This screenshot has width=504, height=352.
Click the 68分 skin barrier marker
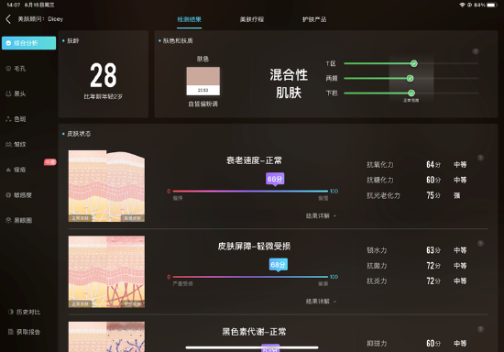[278, 265]
